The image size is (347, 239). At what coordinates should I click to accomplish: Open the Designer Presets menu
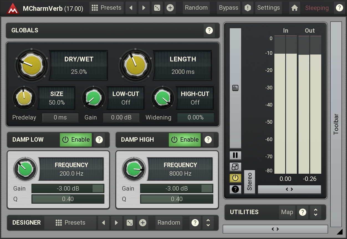coord(70,223)
